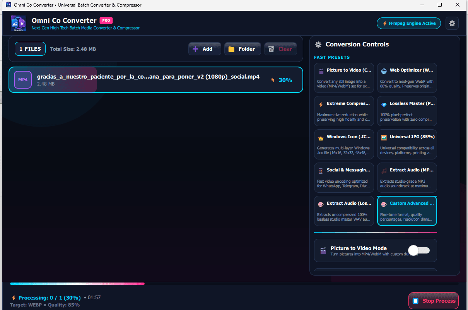Pick the Windows Icon (.ICO) preset card
Image resolution: width=468 pixels, height=310 pixels.
tap(344, 144)
